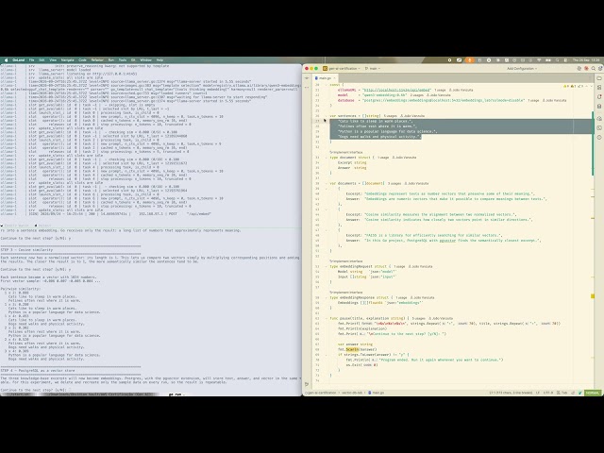Viewport: 604px width, 453px height.
Task: Click the main.go breadcrumb in status bar
Action: tap(377, 393)
